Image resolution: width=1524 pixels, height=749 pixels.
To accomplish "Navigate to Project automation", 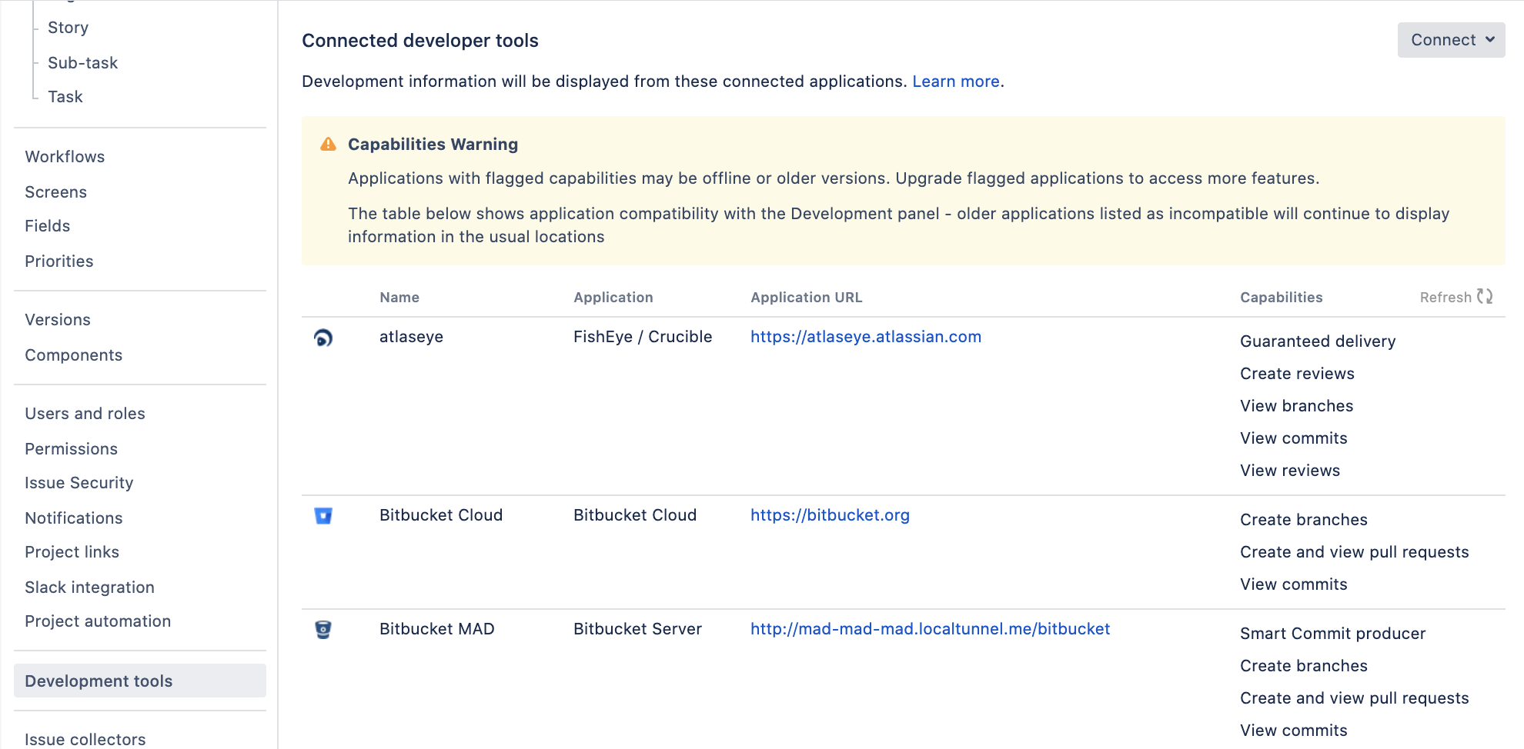I will (98, 621).
